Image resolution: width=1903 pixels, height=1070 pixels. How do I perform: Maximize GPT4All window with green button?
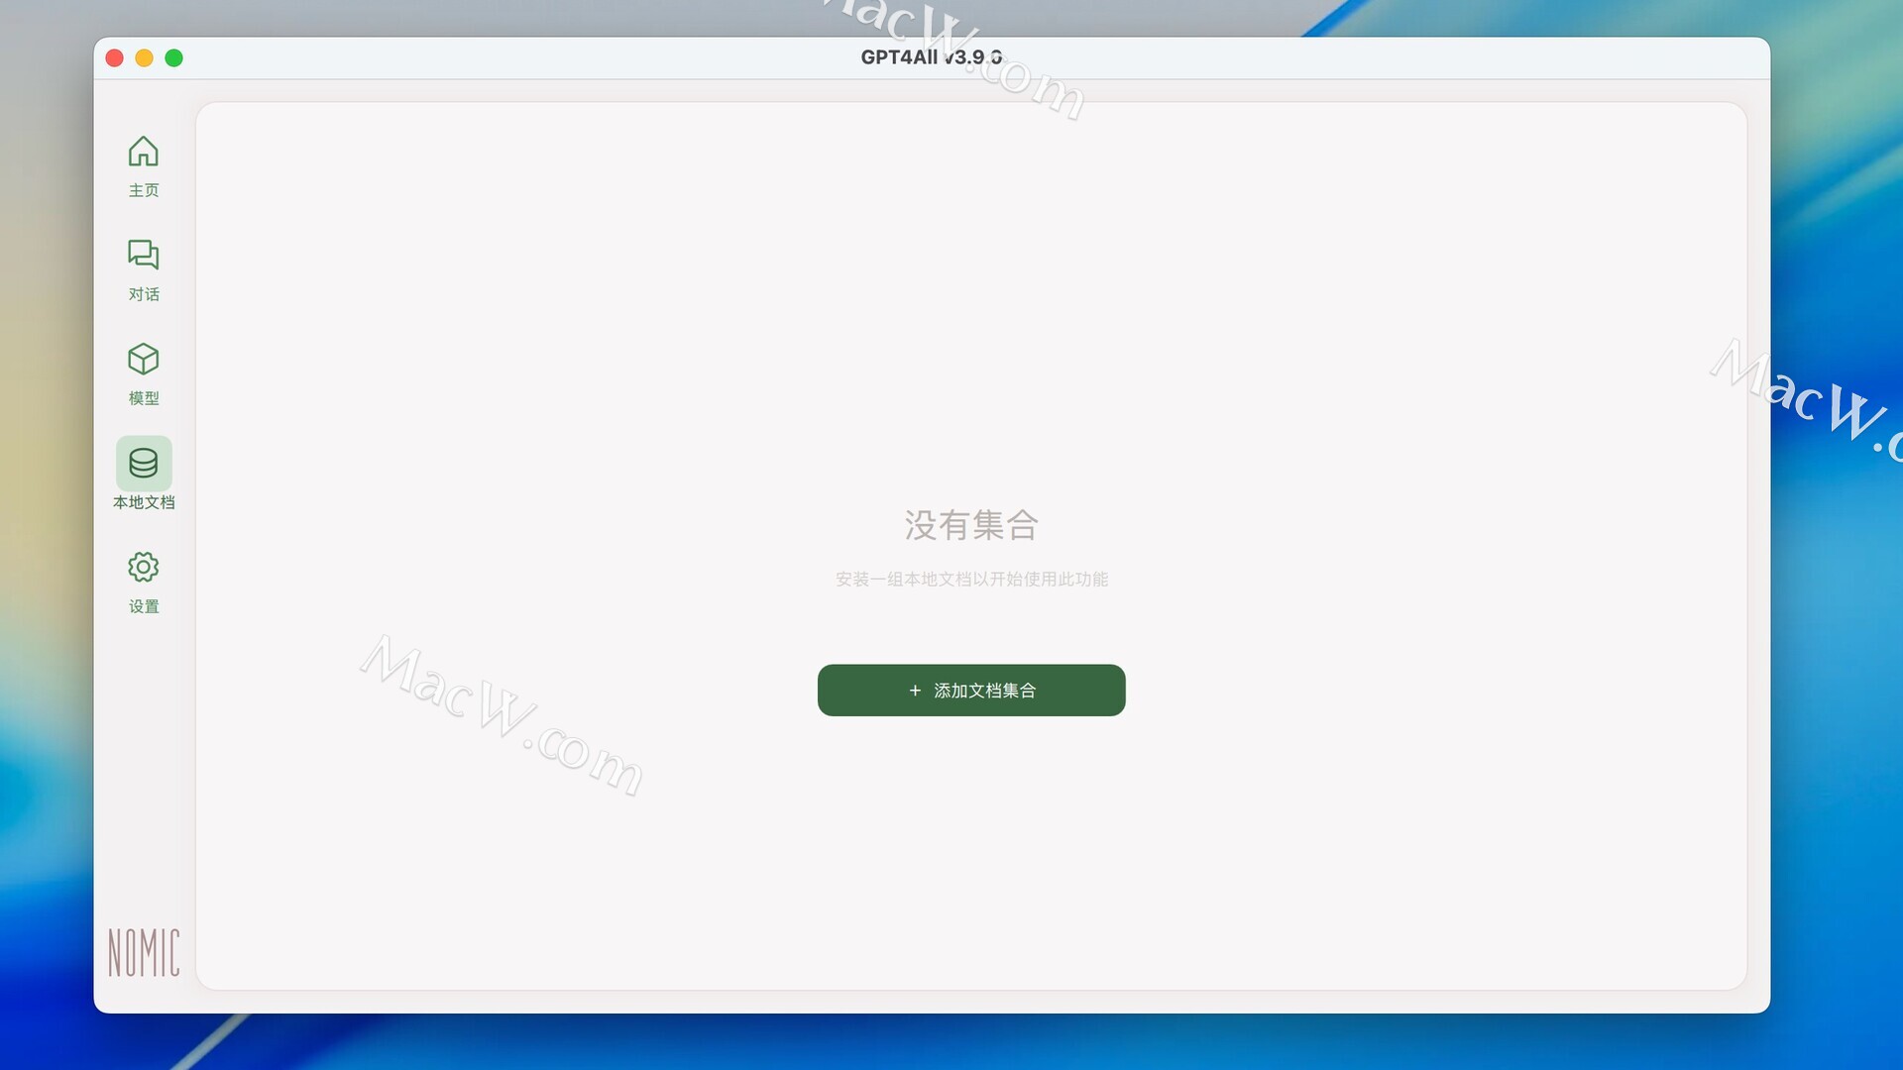click(x=174, y=58)
